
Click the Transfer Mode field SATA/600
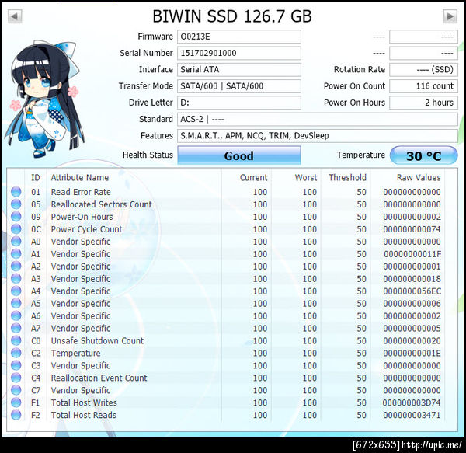tap(239, 86)
